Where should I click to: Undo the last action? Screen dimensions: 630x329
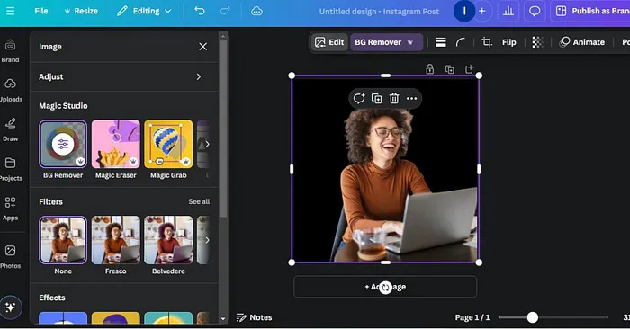[200, 11]
